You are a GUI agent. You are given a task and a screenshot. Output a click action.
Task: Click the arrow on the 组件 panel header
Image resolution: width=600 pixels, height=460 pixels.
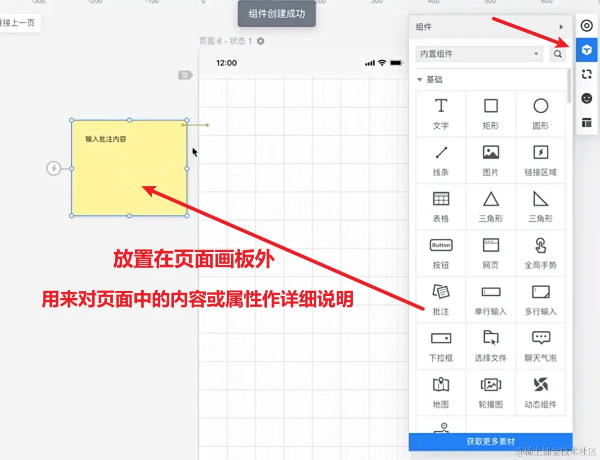(x=562, y=27)
